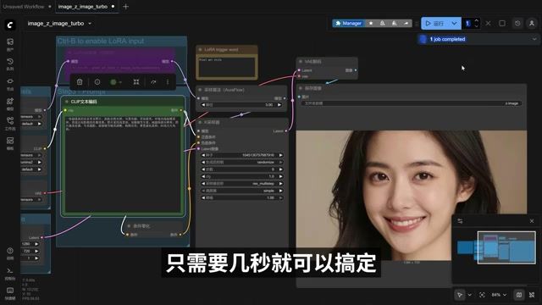
Task: Open the randomize control-after-generate combo
Action: click(x=242, y=162)
